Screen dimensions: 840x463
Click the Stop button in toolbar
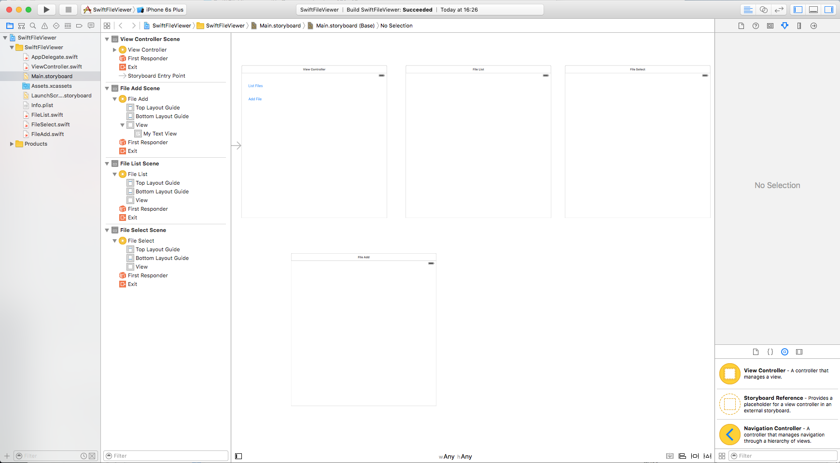pyautogui.click(x=69, y=10)
